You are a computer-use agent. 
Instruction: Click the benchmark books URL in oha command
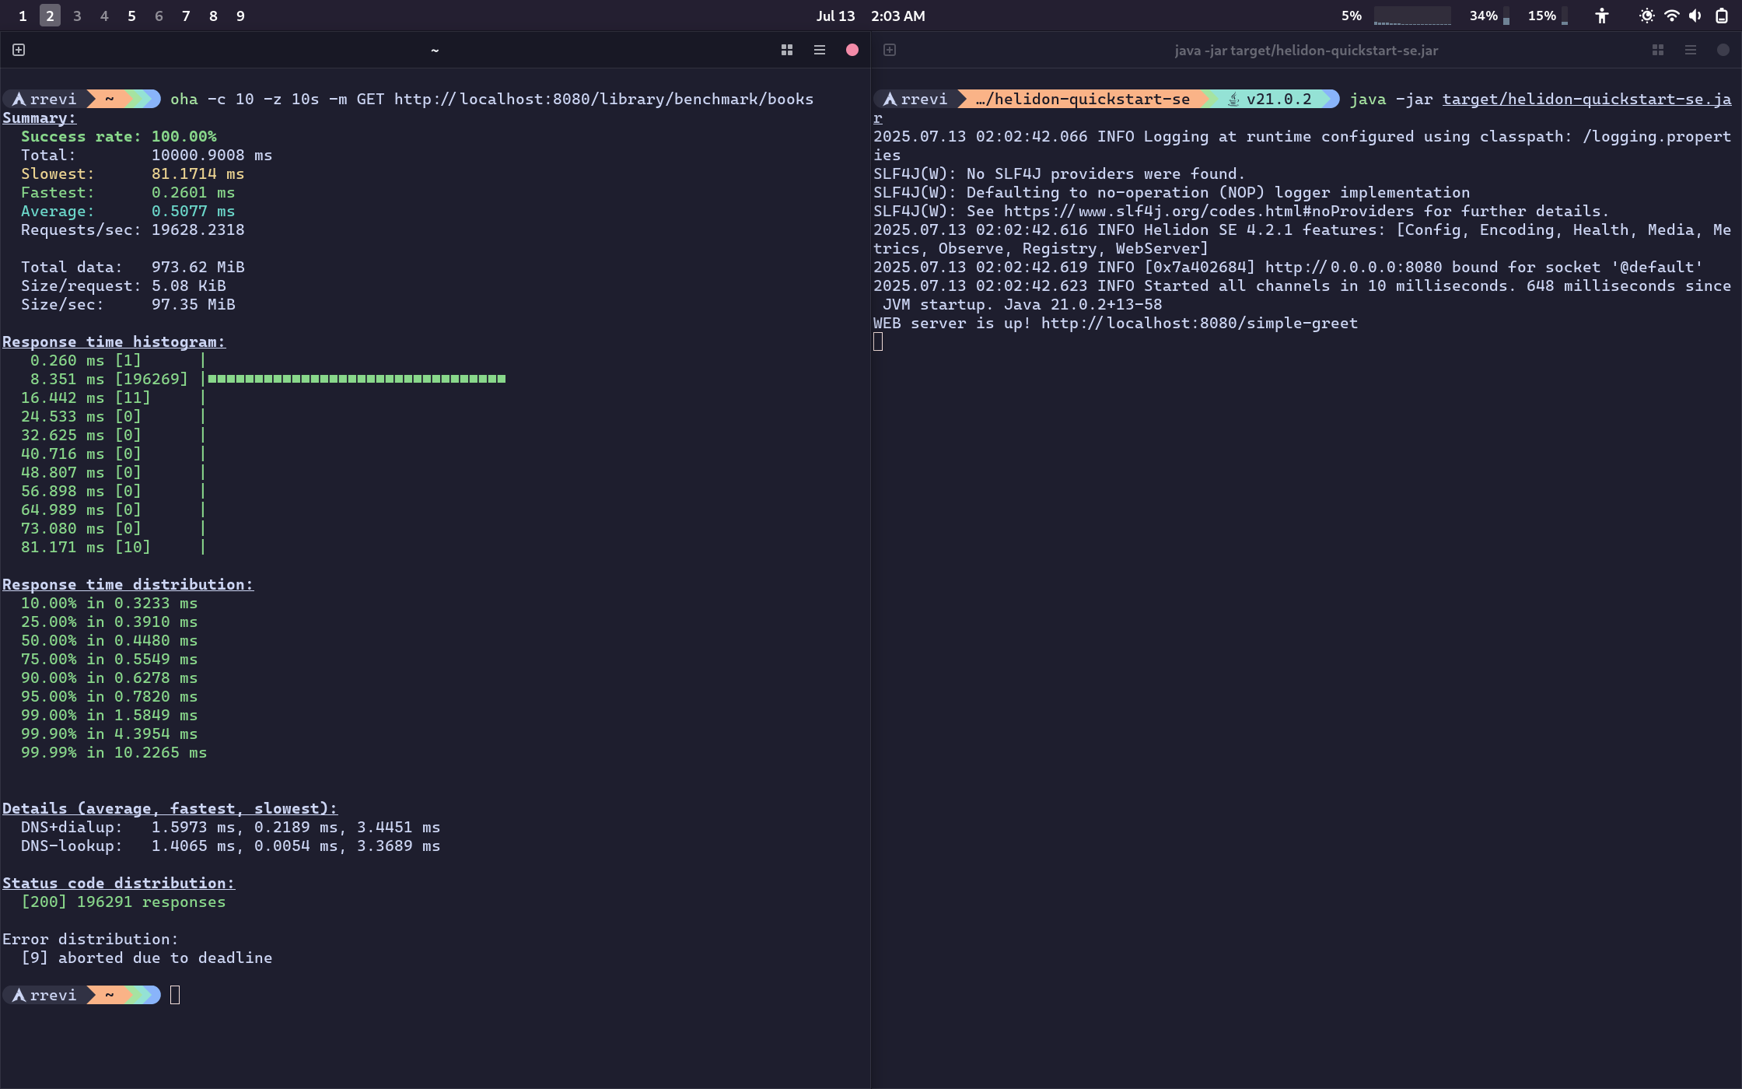point(603,100)
